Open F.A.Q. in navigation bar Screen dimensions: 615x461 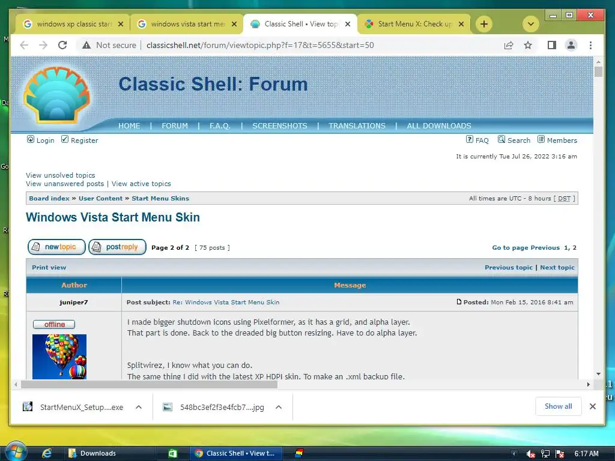(x=220, y=126)
